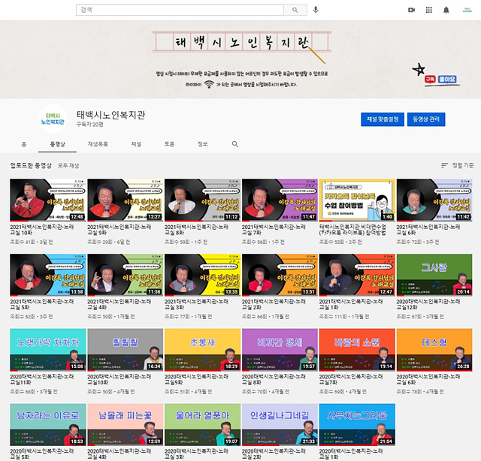Open 2021 노래교실 1화 thumbnail
Screen dimensions: 481x461
pyautogui.click(x=357, y=275)
